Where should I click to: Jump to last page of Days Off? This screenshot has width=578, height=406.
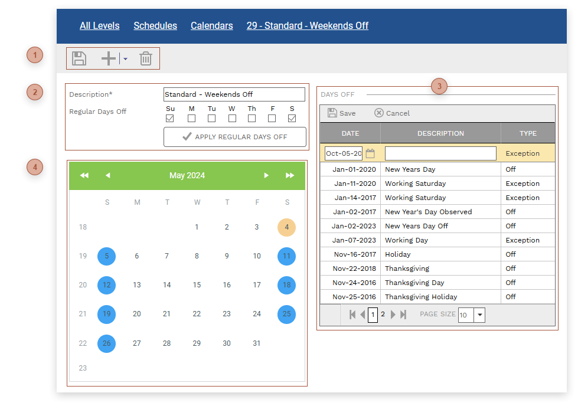coord(404,315)
